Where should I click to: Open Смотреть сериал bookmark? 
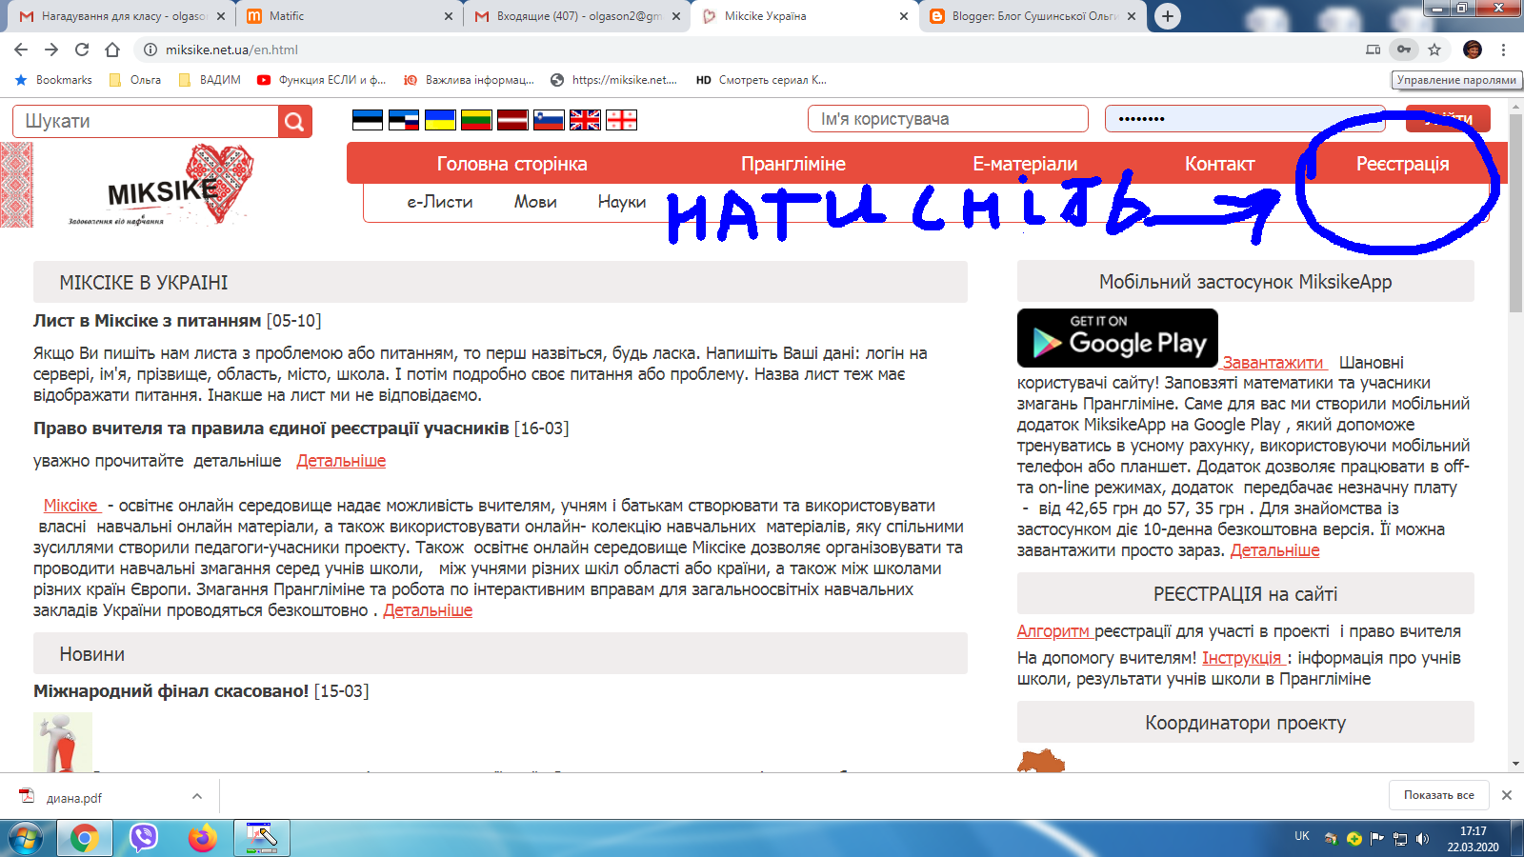[x=761, y=80]
